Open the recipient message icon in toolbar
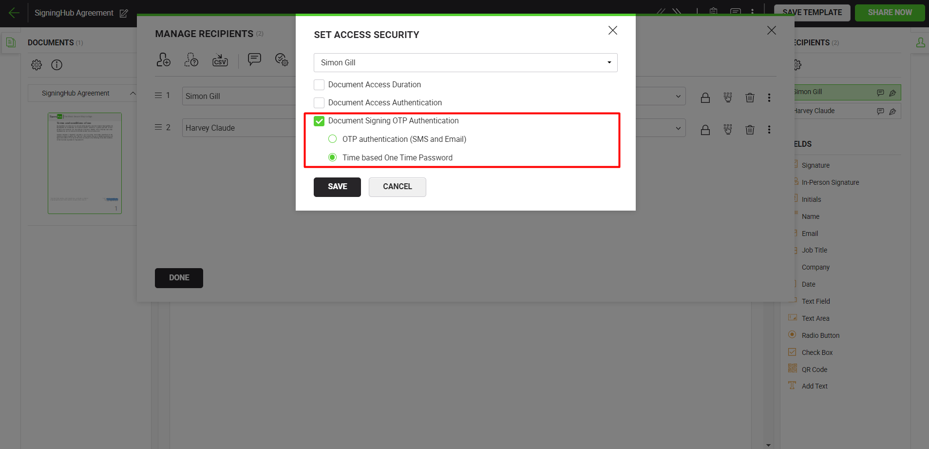Image resolution: width=929 pixels, height=449 pixels. point(254,59)
